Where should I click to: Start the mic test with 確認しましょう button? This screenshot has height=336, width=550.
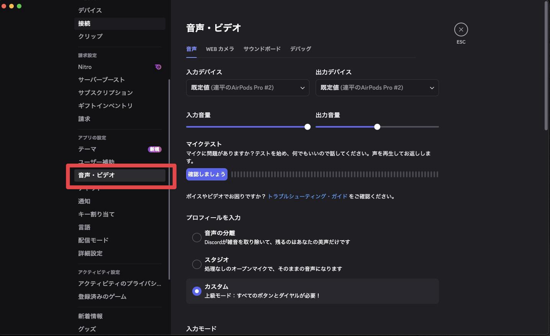click(206, 174)
